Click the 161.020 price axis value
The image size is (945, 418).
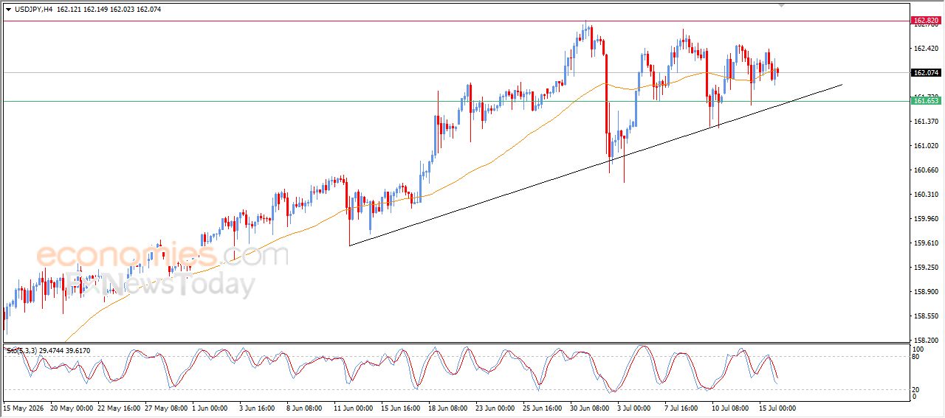point(926,146)
